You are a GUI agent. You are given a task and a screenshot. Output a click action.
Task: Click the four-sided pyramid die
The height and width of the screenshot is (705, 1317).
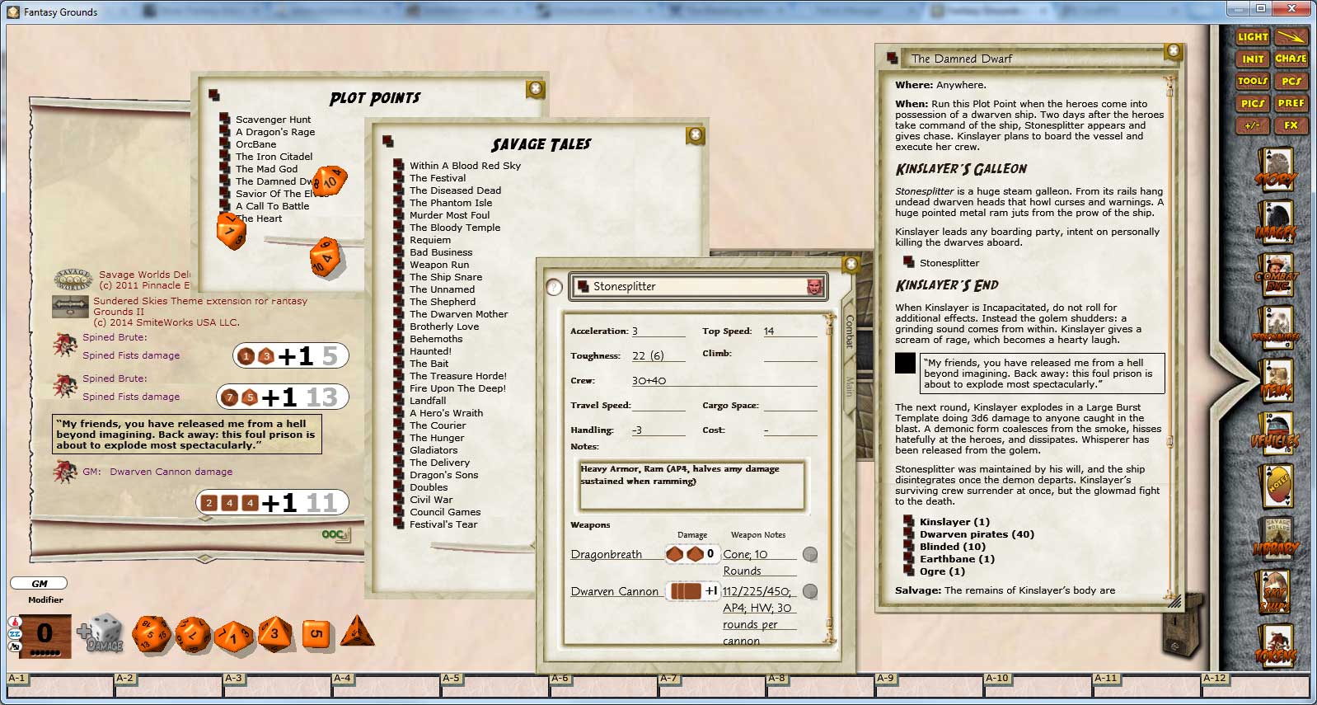pos(357,632)
